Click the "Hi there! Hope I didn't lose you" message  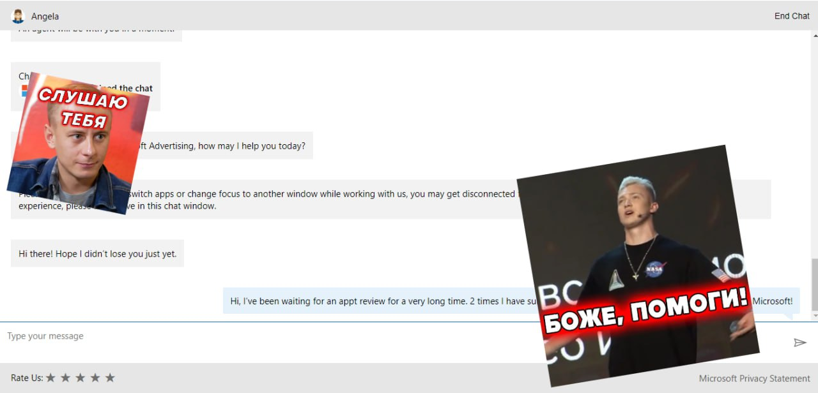(97, 253)
